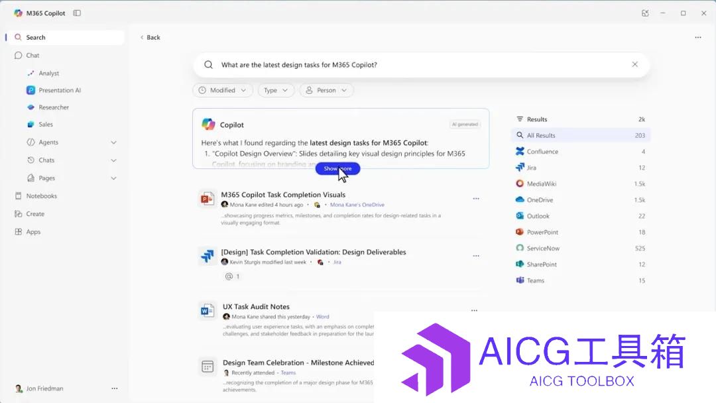
Task: Open the Design Deliverables Jira result
Action: [x=313, y=252]
